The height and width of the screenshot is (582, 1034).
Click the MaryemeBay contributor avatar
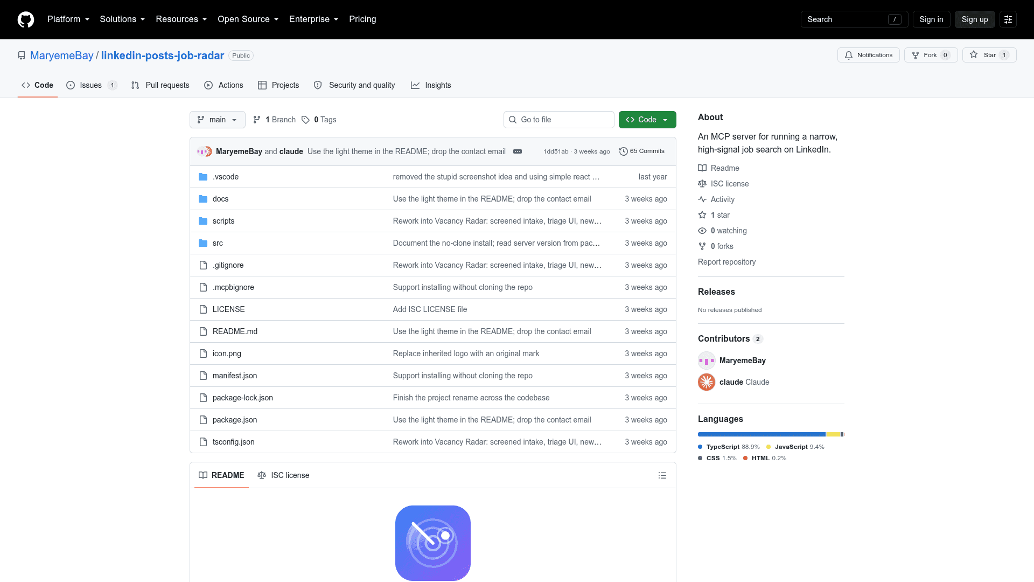(x=707, y=361)
